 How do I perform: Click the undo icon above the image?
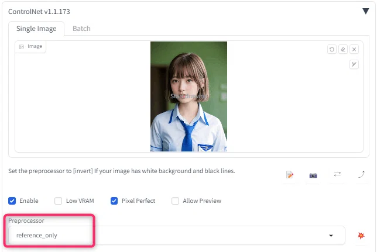[x=332, y=50]
